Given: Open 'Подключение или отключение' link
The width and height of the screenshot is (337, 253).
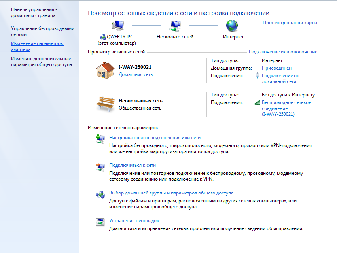Looking at the screenshot, I should coord(283,52).
